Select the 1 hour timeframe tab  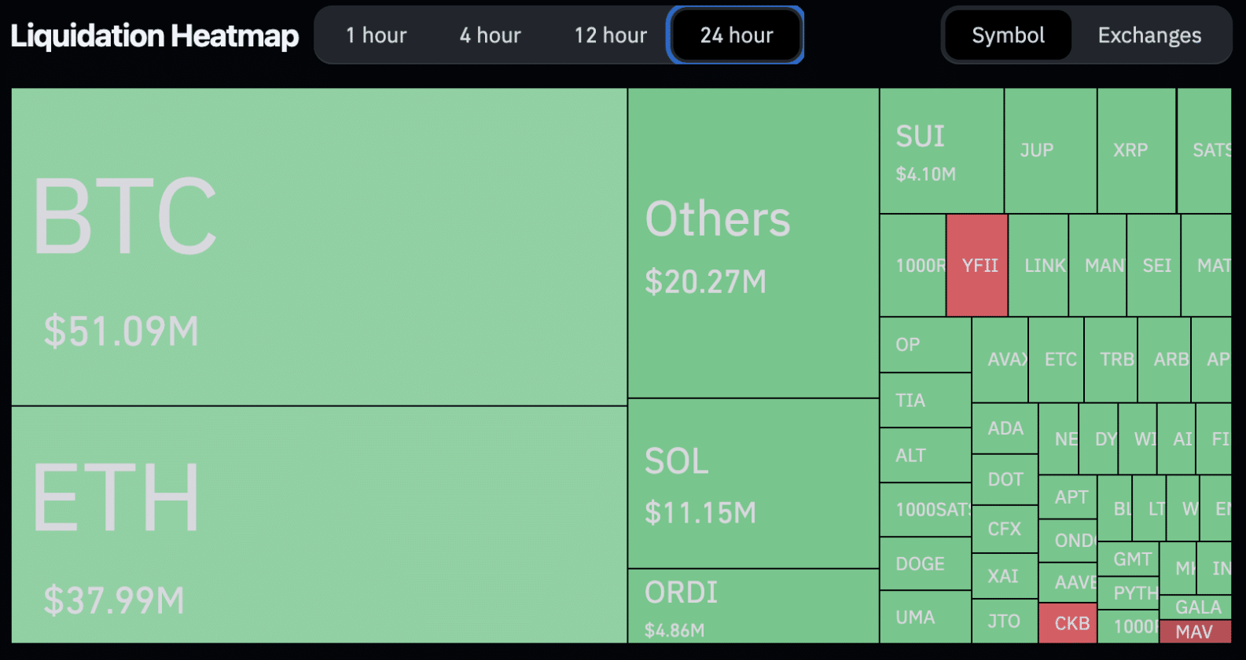coord(376,35)
